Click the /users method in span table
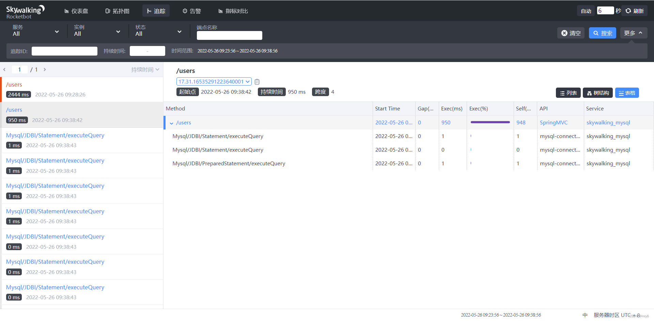This screenshot has height=321, width=654. tap(184, 123)
